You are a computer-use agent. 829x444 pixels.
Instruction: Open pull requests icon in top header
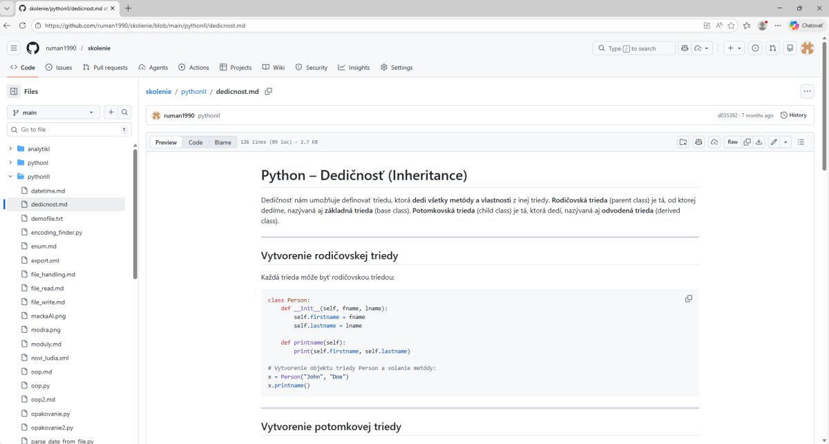tap(772, 48)
